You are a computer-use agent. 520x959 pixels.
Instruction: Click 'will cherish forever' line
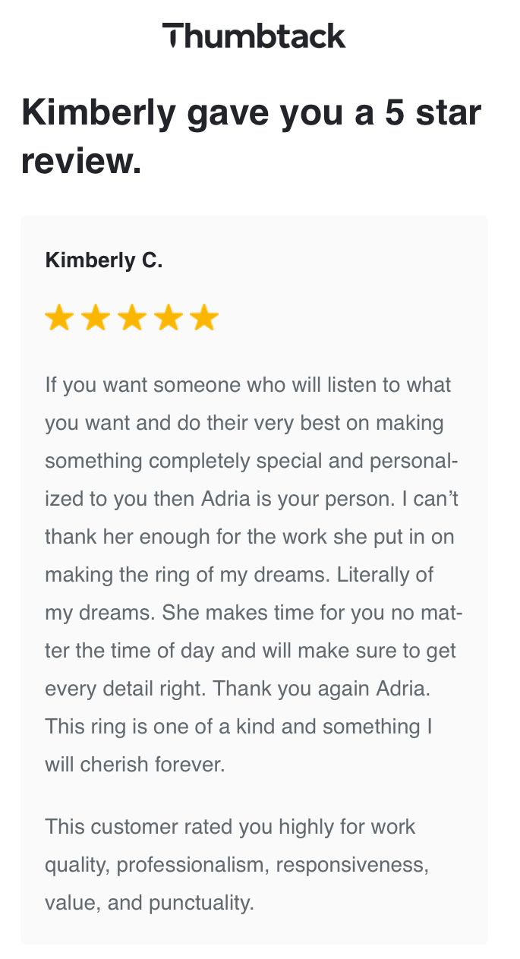coord(135,764)
